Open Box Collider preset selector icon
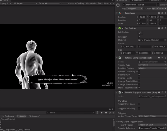 click(162, 28)
